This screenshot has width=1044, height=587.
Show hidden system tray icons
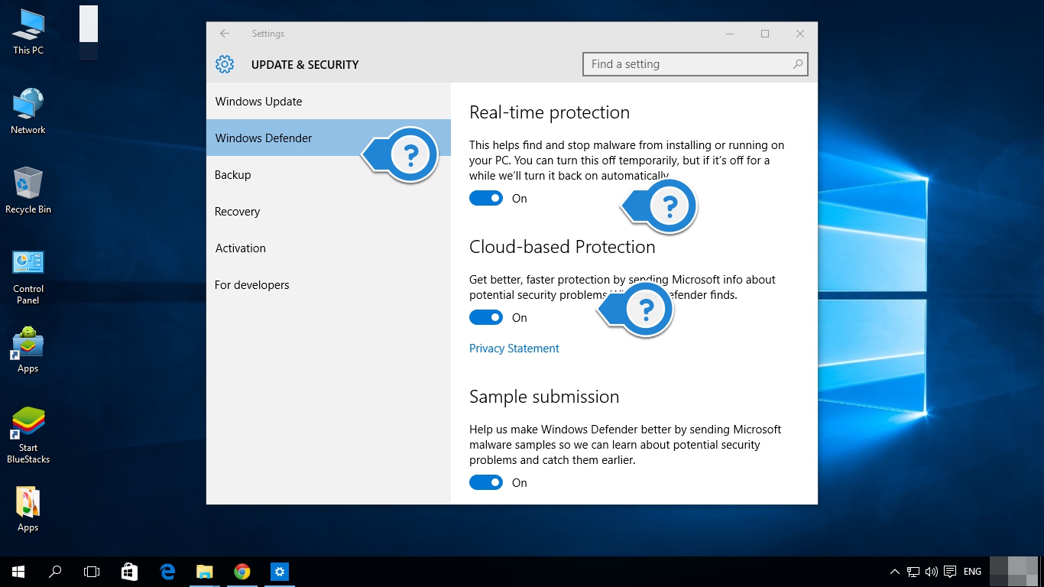(895, 572)
